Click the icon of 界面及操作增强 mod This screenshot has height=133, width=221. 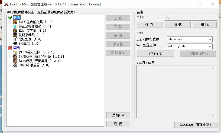[x=15, y=26]
